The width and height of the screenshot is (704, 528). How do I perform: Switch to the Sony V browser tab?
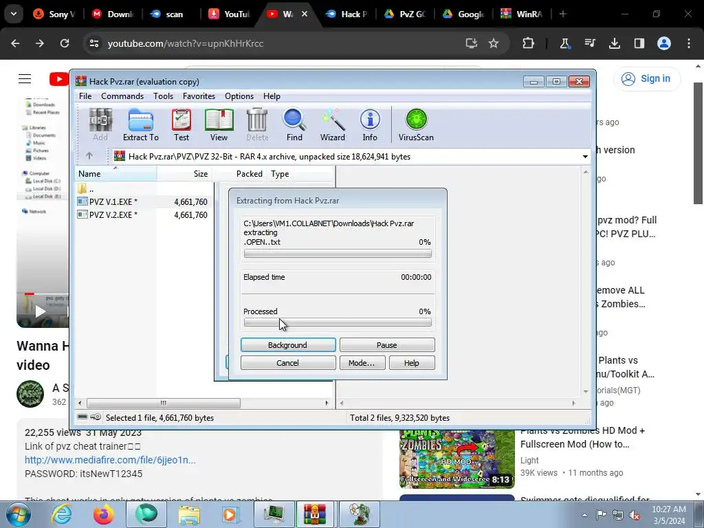click(x=54, y=14)
